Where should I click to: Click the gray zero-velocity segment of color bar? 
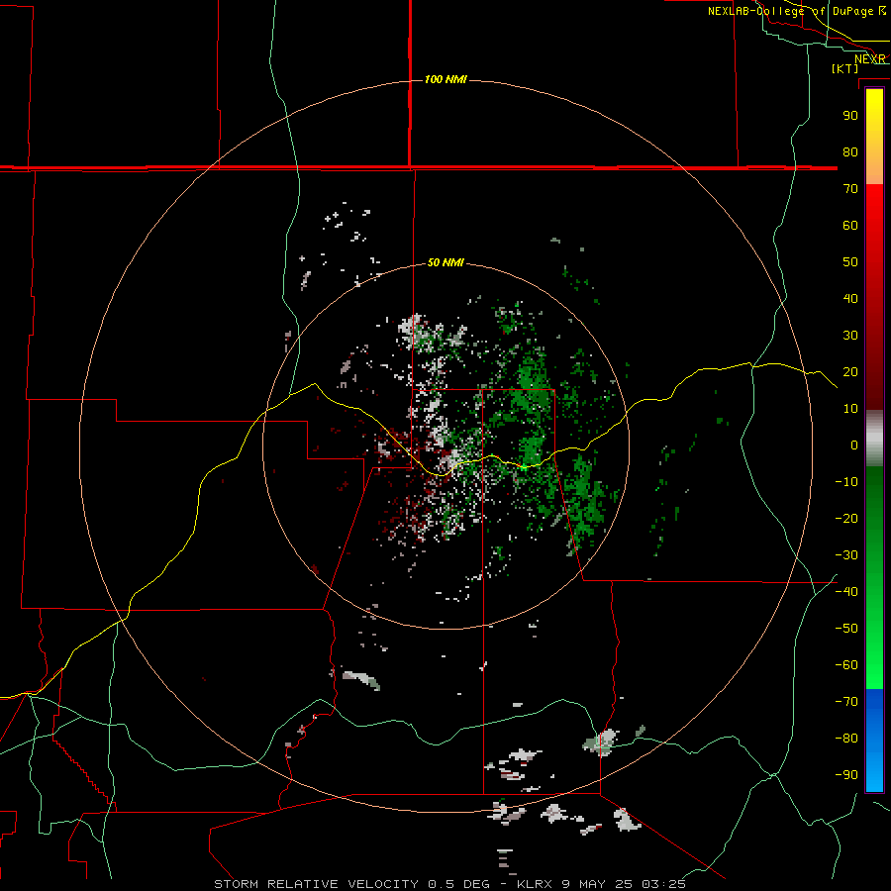click(874, 439)
